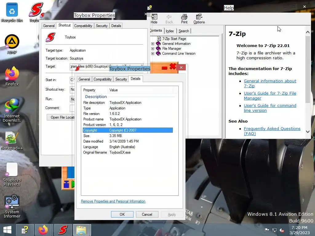Open General tab in front Toybox Properties

[84, 79]
